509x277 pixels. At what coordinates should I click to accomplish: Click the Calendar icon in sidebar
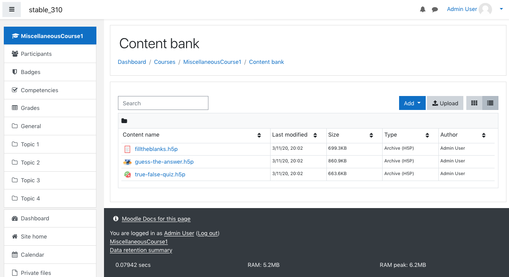coord(15,255)
